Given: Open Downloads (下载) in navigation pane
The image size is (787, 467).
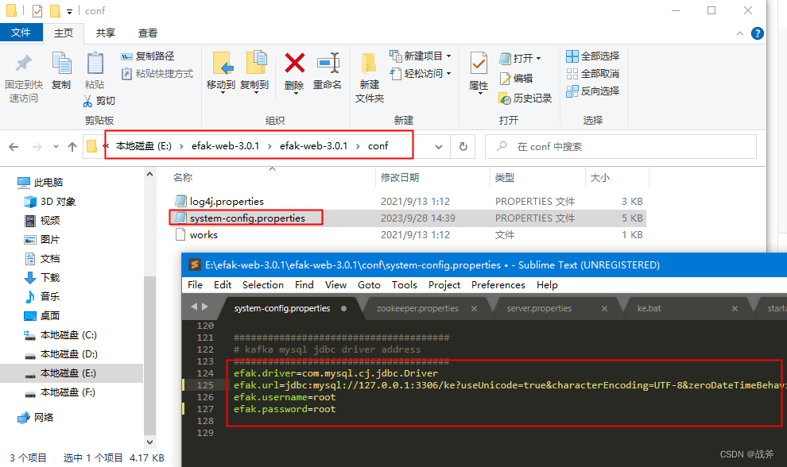Looking at the screenshot, I should (41, 278).
